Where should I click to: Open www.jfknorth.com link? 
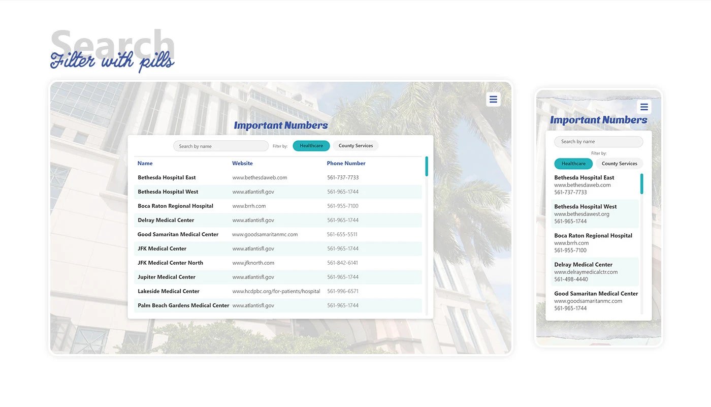tap(253, 263)
